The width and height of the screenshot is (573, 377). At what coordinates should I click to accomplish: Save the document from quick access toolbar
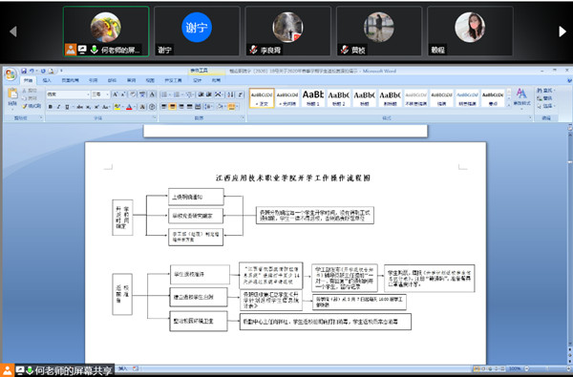click(24, 71)
